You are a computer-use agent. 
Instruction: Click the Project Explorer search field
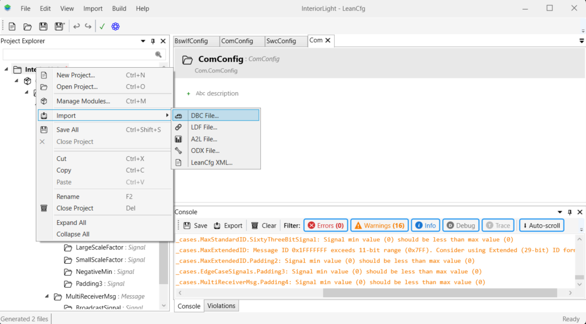point(77,54)
